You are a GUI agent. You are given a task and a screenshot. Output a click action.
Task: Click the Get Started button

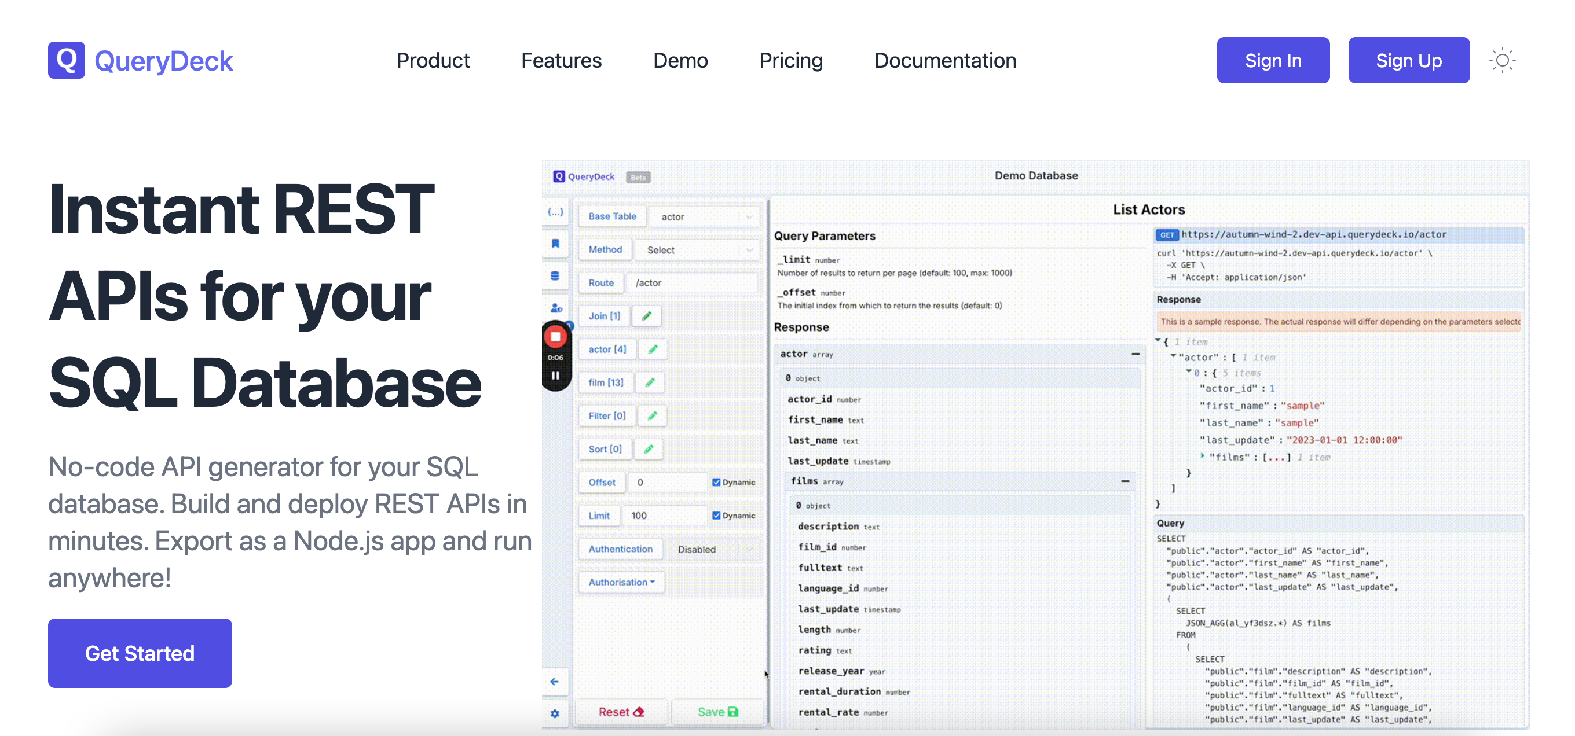point(140,654)
